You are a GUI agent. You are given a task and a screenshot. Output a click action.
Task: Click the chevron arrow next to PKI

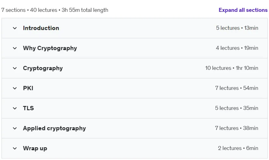point(15,88)
